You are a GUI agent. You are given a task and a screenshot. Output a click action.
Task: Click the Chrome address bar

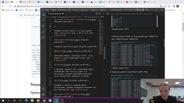(87, 6)
